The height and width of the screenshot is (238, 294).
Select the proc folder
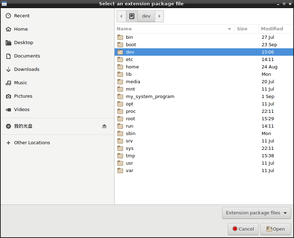click(x=204, y=111)
